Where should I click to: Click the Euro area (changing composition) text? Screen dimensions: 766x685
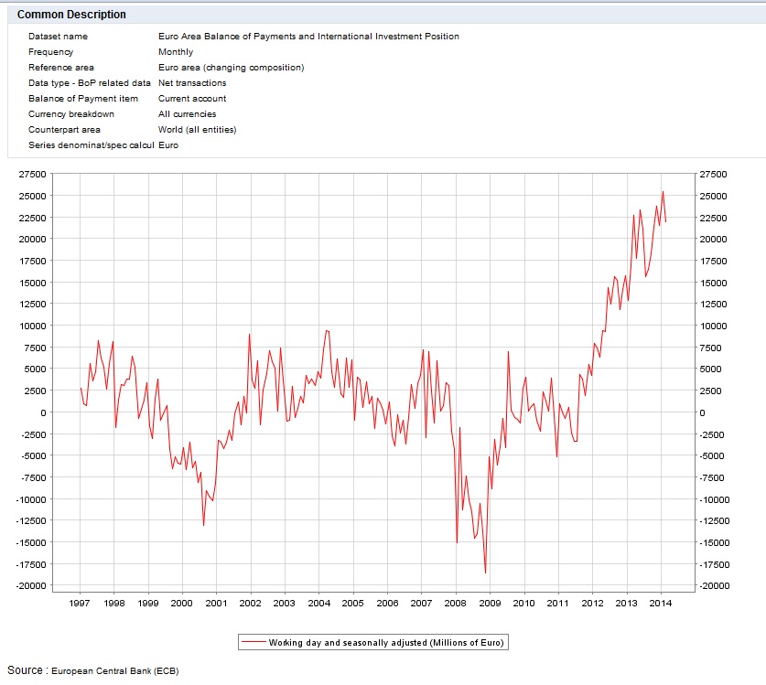point(231,68)
